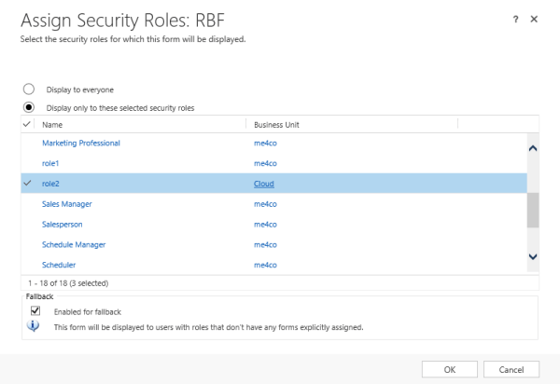Deselect the role2 row checkmark
This screenshot has height=384, width=560.
(27, 184)
